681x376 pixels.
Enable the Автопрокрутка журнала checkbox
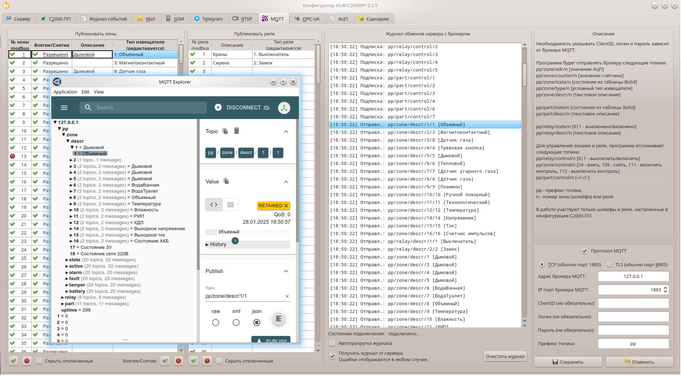click(x=332, y=343)
